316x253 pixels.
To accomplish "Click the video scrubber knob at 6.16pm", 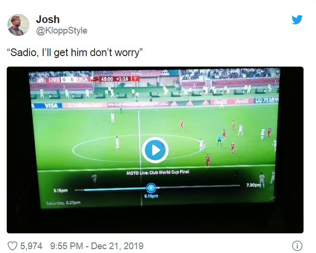I will pyautogui.click(x=151, y=188).
